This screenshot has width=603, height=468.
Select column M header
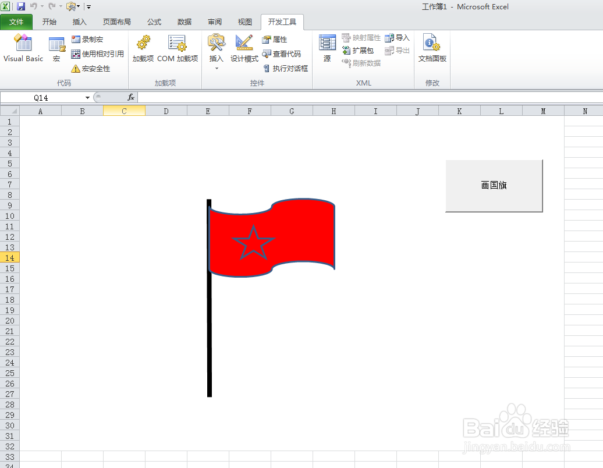[544, 111]
